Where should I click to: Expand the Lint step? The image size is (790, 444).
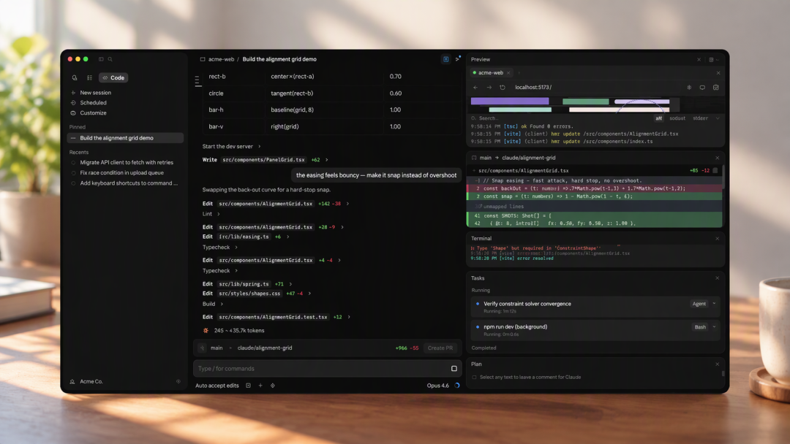point(211,214)
